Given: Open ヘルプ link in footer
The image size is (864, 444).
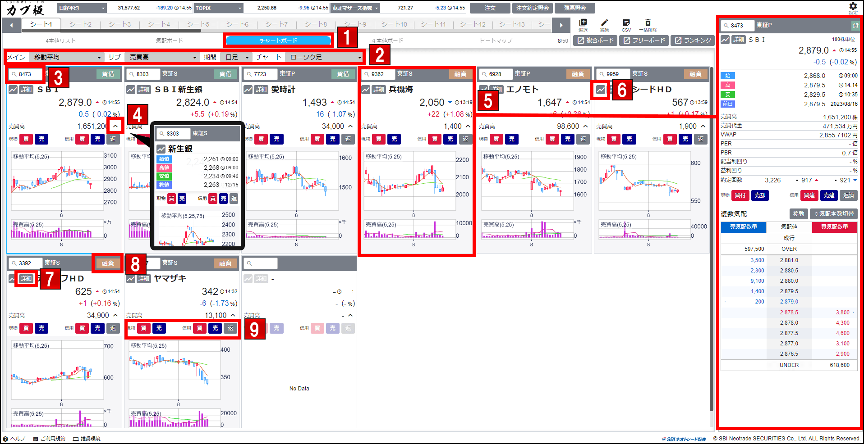Looking at the screenshot, I should click(x=14, y=439).
